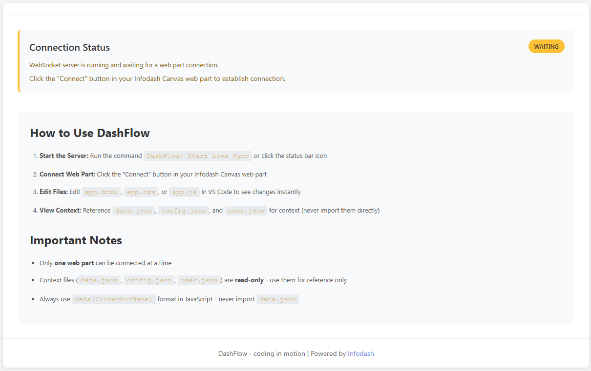Select the Important Notes heading
Screen dimensions: 591x371
tap(76, 240)
